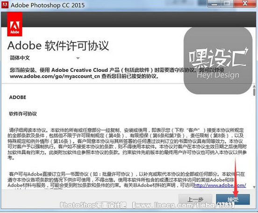Click the paragraph starting with '客户可与Adobe直接订立'
Image resolution: width=258 pixels, height=213 pixels.
tap(127, 180)
